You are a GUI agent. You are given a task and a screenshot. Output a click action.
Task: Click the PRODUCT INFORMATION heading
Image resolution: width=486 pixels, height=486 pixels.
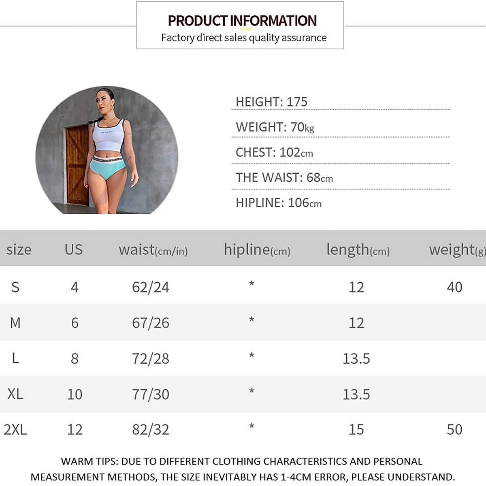[242, 21]
